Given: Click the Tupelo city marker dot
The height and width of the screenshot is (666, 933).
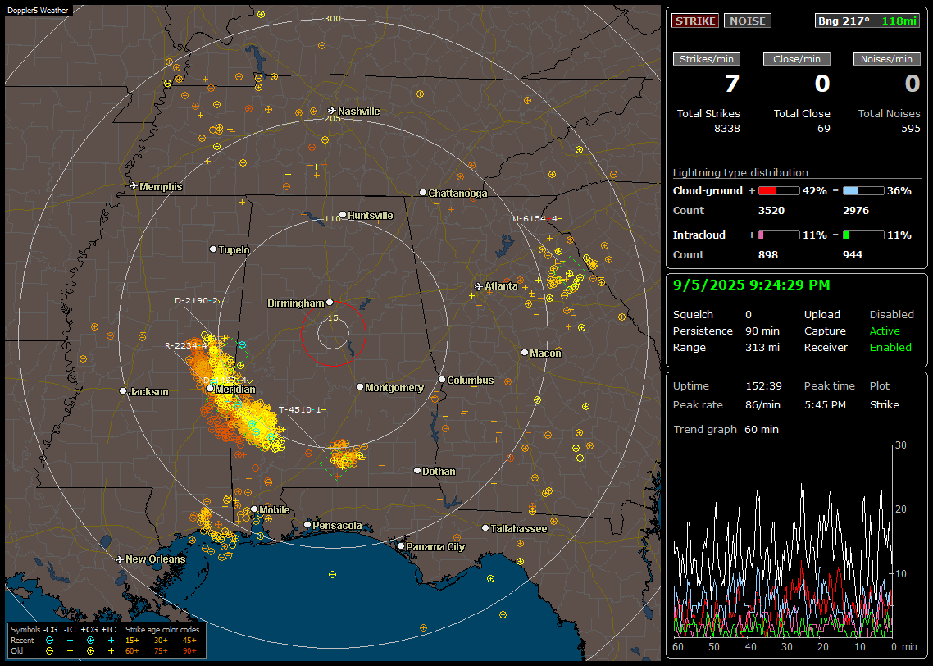Looking at the screenshot, I should [213, 249].
